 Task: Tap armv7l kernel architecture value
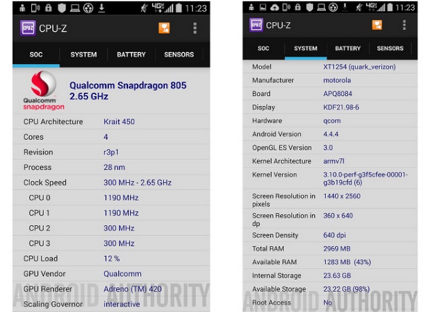pyautogui.click(x=334, y=161)
